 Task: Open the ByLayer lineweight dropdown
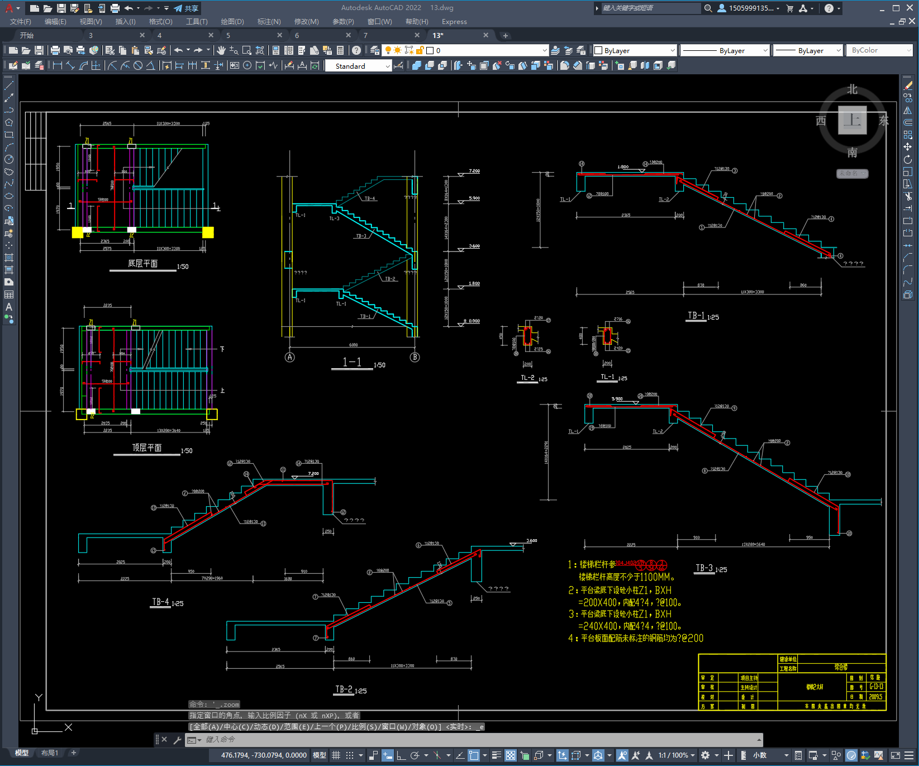[808, 50]
